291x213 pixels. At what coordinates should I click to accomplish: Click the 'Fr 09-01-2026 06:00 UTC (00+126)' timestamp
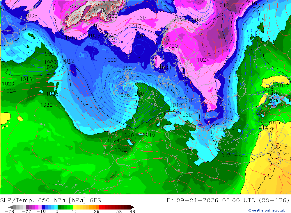[x=228, y=200]
